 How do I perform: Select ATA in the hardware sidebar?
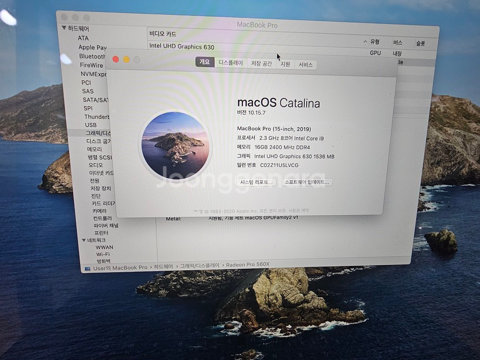coord(83,38)
